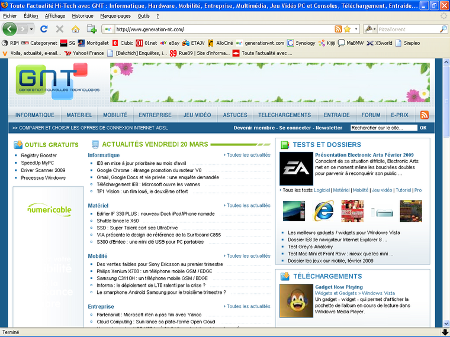Click the Devenir membre link

click(254, 128)
